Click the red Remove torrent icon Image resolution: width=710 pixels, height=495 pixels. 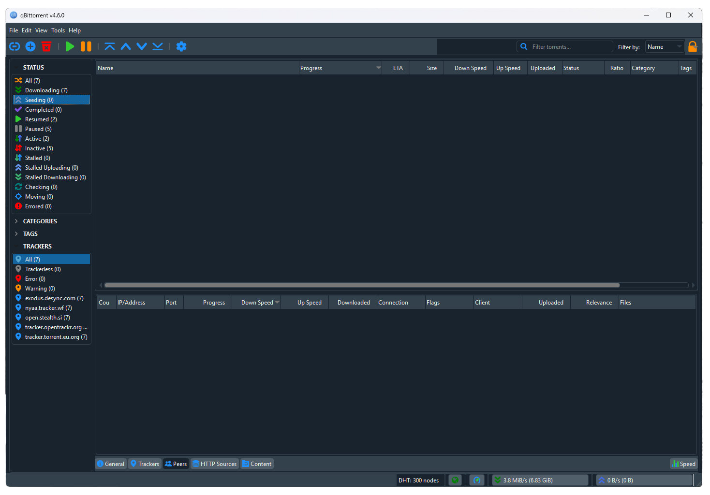click(46, 46)
